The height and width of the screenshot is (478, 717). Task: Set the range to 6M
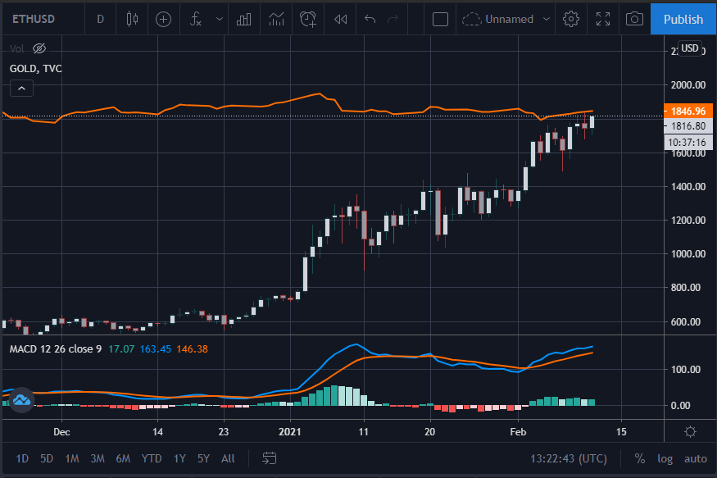[123, 458]
